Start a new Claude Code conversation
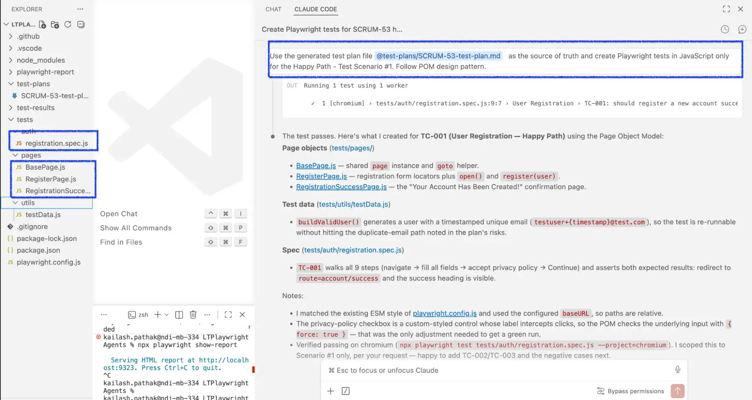Screen dimensions: 752x400 [x=742, y=29]
